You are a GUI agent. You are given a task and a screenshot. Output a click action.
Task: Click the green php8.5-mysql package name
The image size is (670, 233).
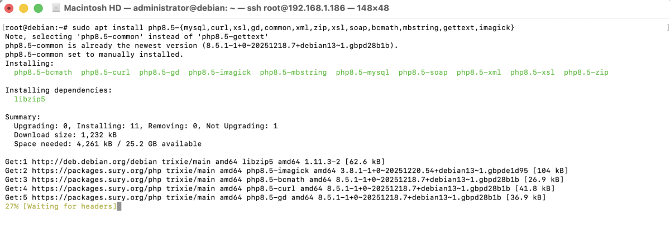pyautogui.click(x=362, y=72)
